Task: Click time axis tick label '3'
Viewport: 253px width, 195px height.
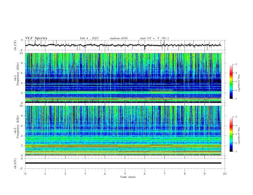Action: [x=85, y=174]
